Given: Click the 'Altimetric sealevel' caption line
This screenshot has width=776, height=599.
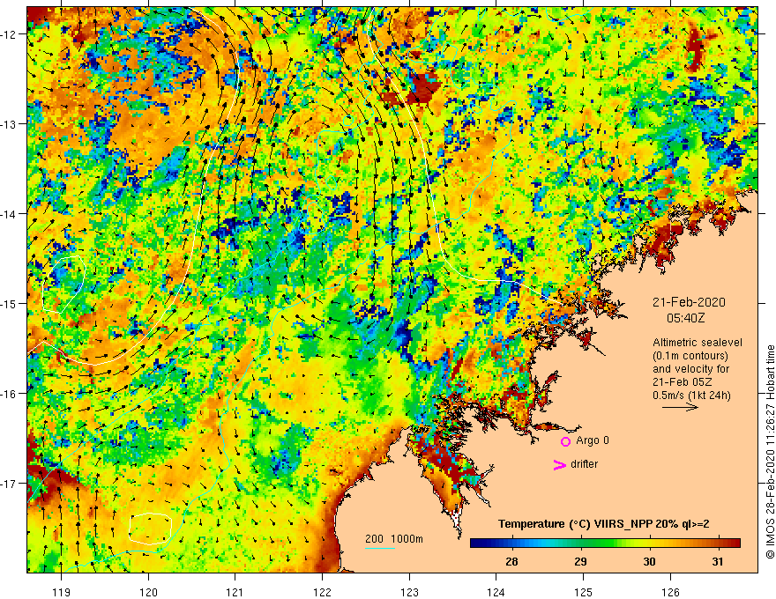Looking at the screenshot, I should [x=698, y=343].
